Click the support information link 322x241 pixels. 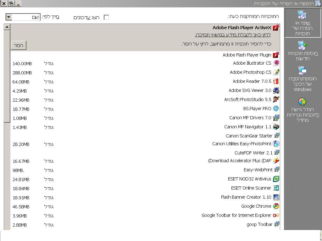[233, 35]
